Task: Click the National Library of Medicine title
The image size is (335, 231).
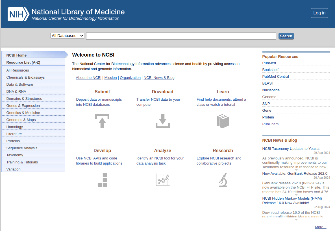Action: point(78,12)
